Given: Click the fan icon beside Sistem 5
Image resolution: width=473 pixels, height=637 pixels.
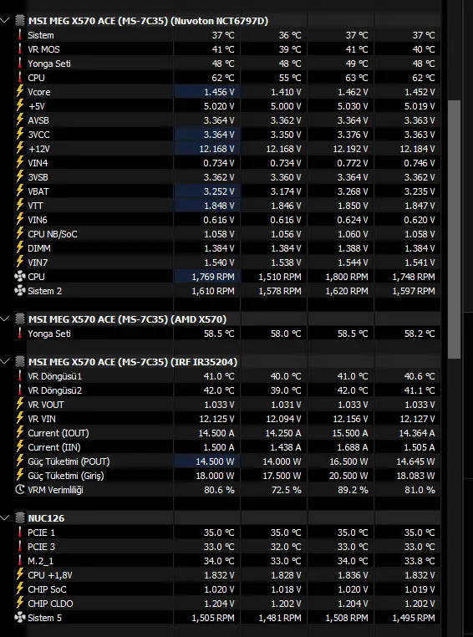Looking at the screenshot, I should [19, 618].
